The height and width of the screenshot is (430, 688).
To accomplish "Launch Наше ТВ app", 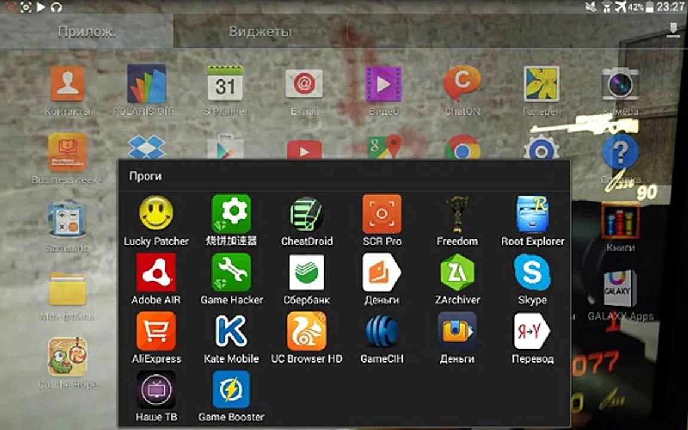I will [156, 389].
